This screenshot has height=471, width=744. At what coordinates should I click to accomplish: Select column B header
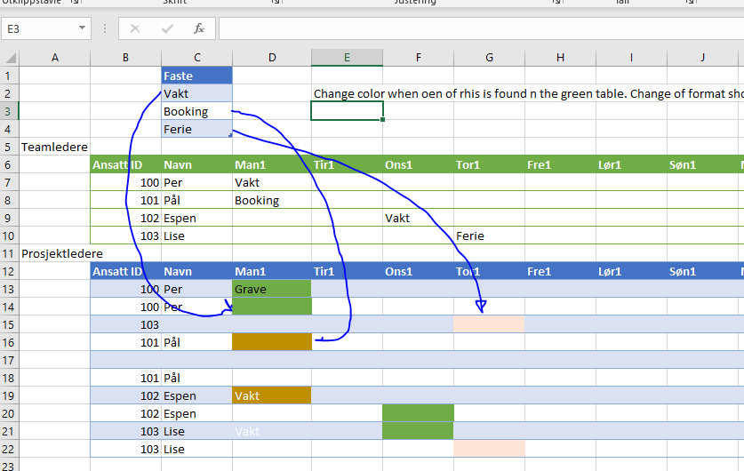tap(125, 58)
